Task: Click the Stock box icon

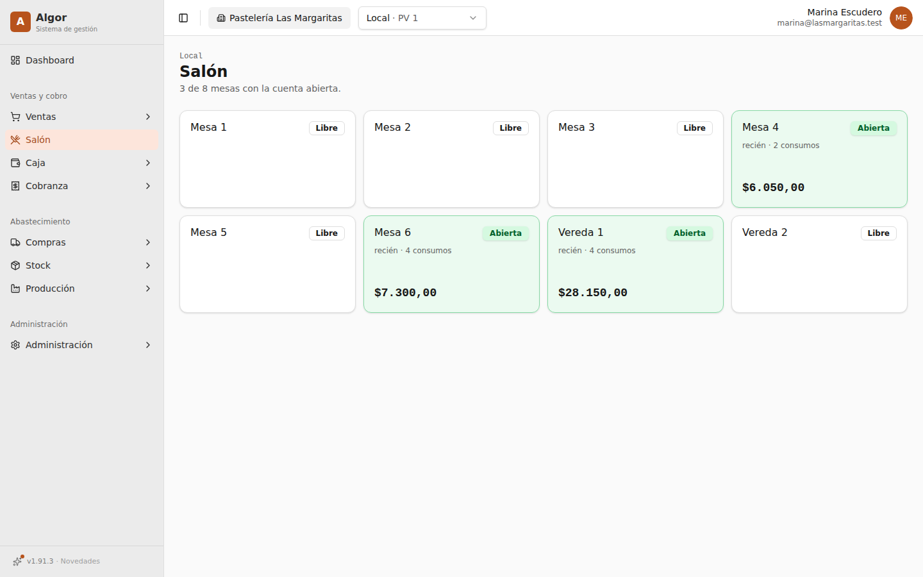Action: point(15,265)
